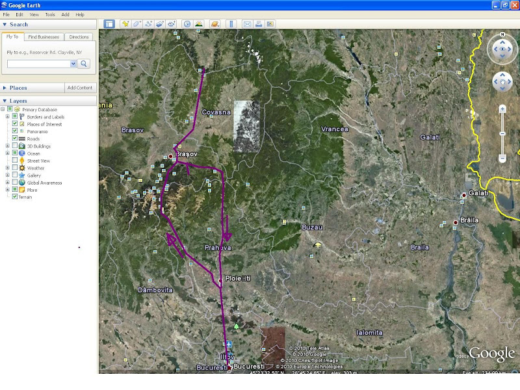This screenshot has height=390, width=520.
Task: Toggle the Ocean layer checkbox
Action: point(15,153)
